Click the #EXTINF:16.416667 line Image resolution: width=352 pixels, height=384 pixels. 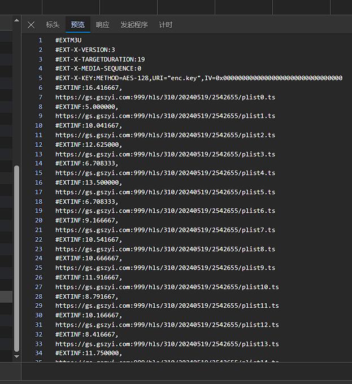click(x=89, y=88)
